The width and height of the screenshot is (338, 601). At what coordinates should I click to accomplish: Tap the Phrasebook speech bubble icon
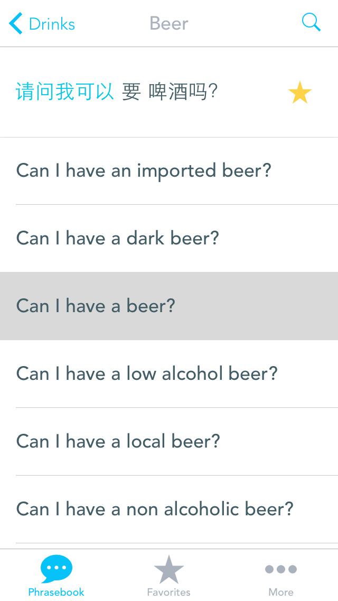tap(57, 569)
